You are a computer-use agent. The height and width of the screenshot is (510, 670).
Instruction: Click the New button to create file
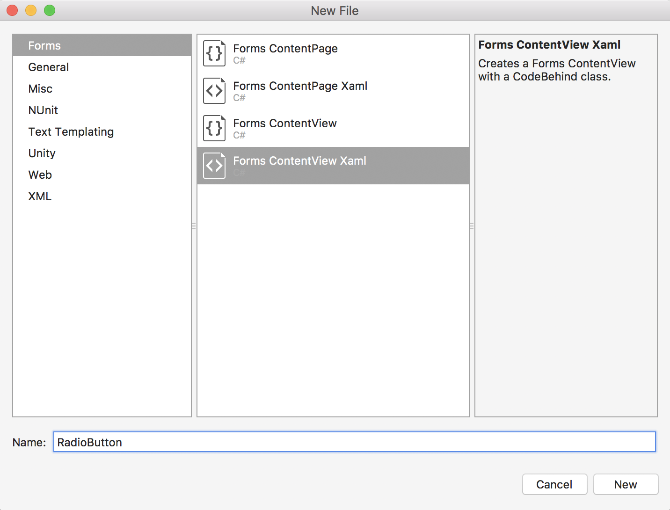[x=626, y=484]
